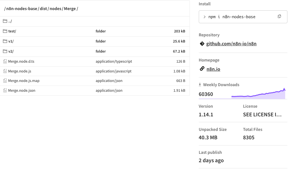Open the Merge.node.js.map file

24,81
